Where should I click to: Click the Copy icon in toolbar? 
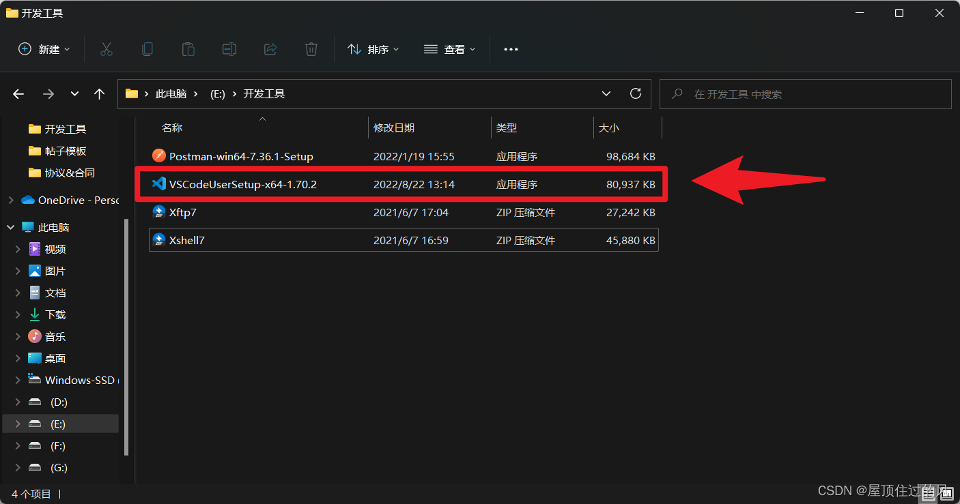147,49
